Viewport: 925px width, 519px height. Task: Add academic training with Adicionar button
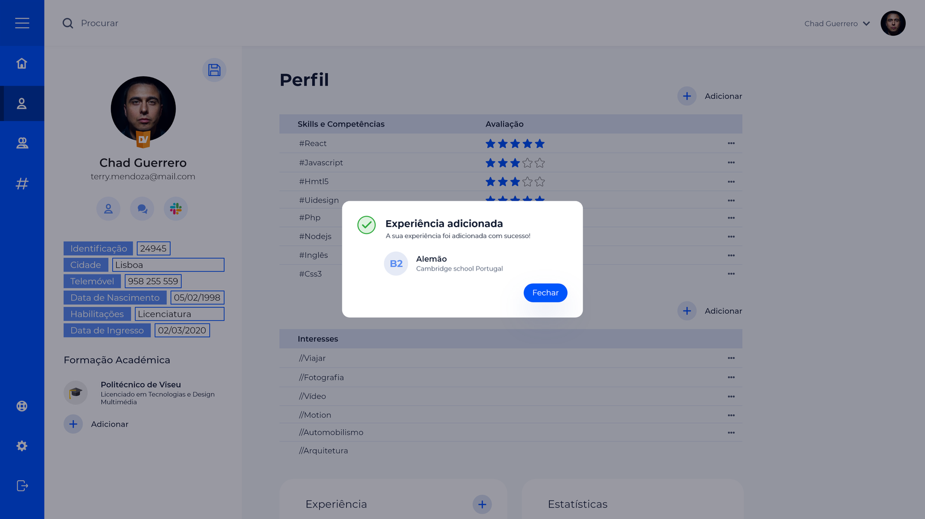(x=73, y=424)
